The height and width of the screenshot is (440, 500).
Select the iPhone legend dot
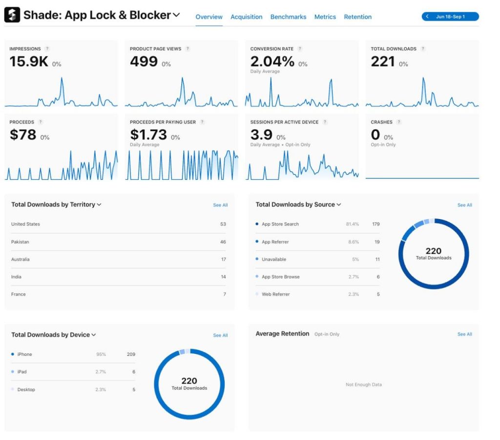point(12,354)
